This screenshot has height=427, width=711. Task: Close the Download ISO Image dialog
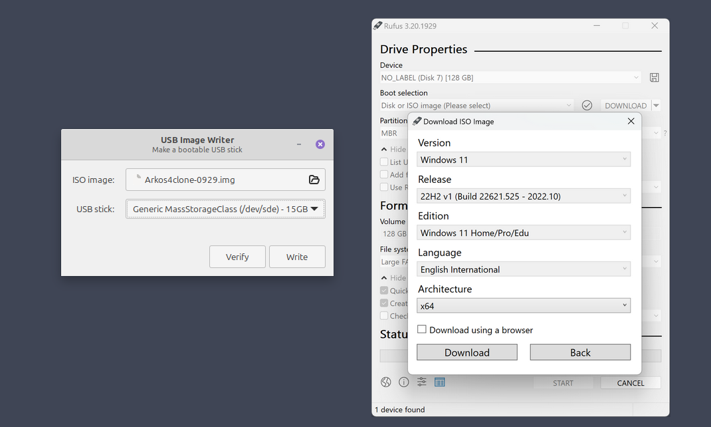[631, 121]
